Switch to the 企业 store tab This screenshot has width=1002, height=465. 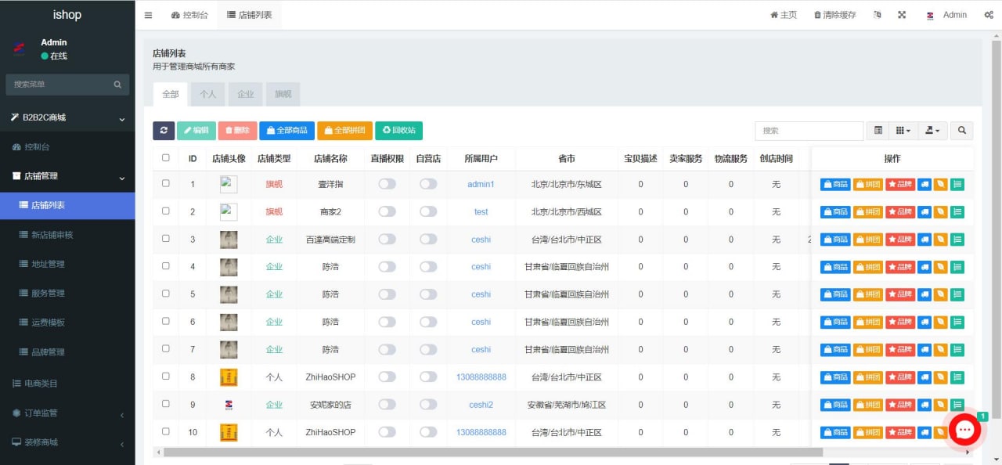tap(245, 94)
